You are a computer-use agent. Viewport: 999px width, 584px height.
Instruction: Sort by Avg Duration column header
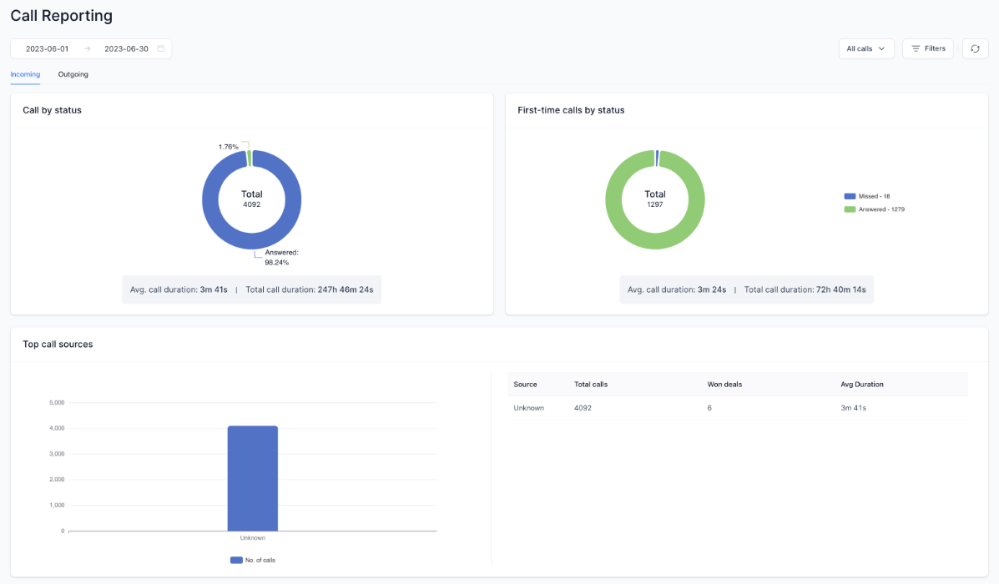(x=861, y=384)
